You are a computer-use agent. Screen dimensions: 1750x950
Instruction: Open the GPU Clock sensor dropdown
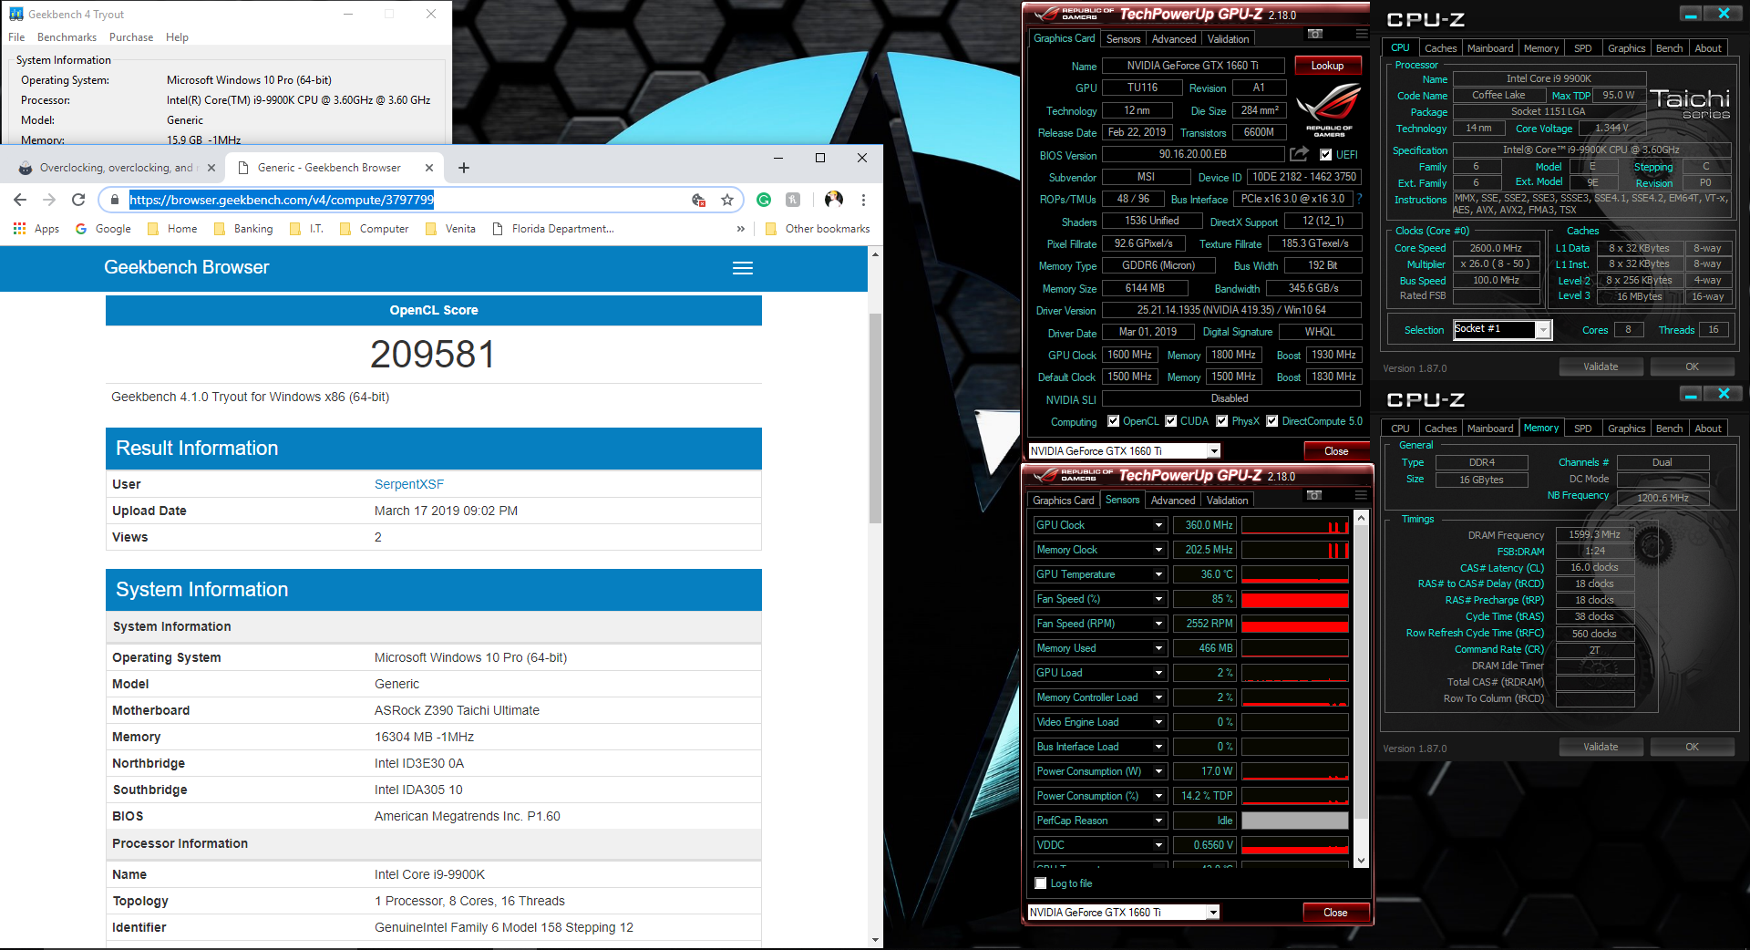coord(1158,525)
